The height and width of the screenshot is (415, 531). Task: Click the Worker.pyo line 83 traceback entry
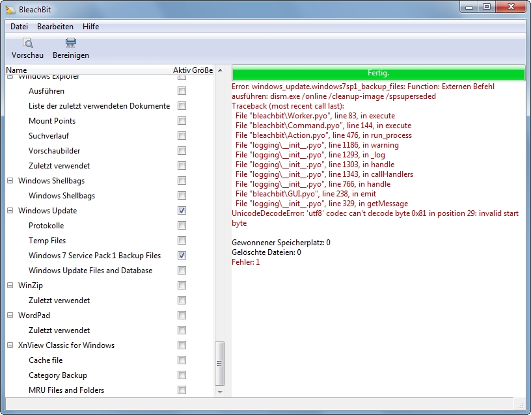point(315,116)
